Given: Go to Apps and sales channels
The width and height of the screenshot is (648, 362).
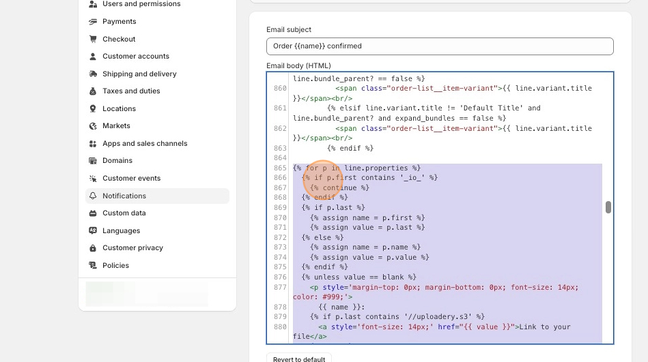Looking at the screenshot, I should point(145,143).
